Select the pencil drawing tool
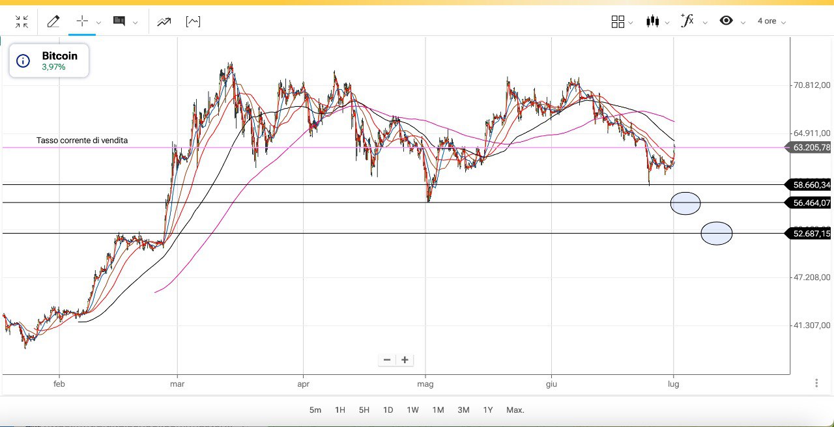Screen dimensions: 834x427 [53, 22]
